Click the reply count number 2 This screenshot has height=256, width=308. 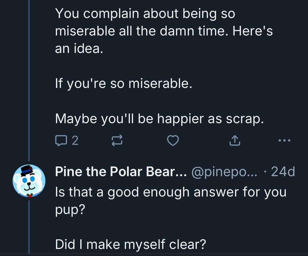[75, 141]
